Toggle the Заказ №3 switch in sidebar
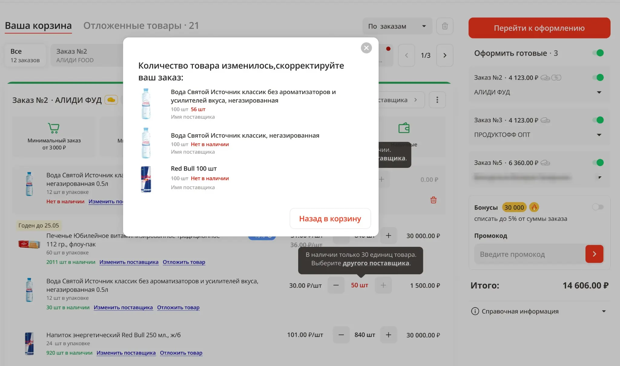The height and width of the screenshot is (366, 620). (598, 120)
